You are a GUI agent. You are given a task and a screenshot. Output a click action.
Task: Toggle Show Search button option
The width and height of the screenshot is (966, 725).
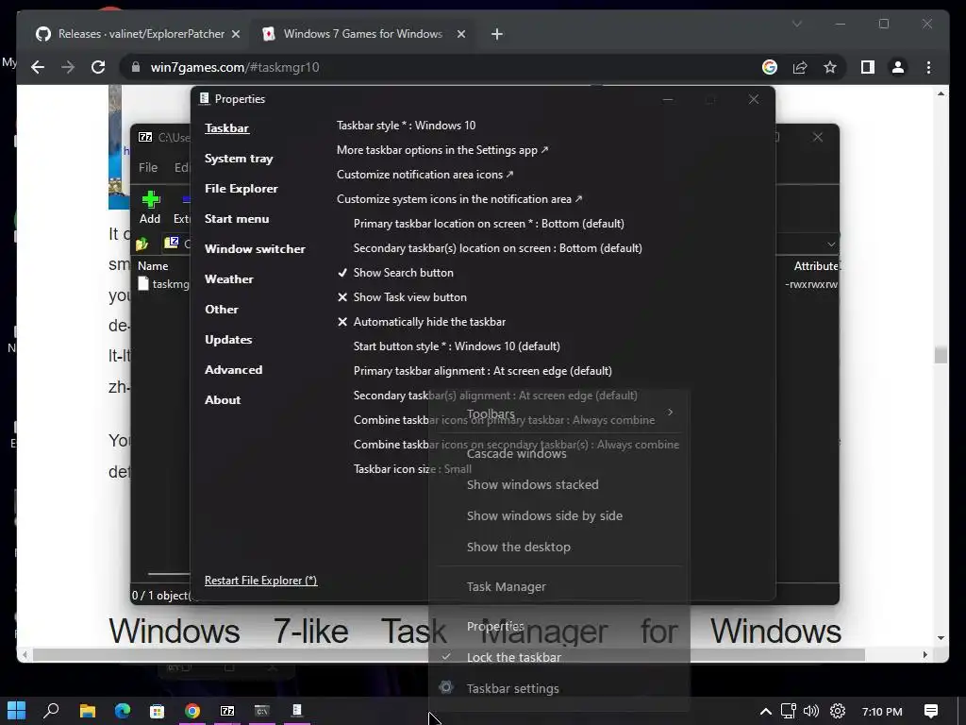(395, 273)
